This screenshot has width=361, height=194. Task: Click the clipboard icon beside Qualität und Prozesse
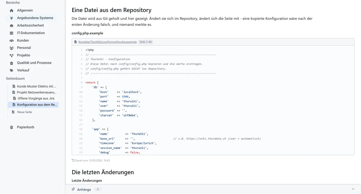11,63
